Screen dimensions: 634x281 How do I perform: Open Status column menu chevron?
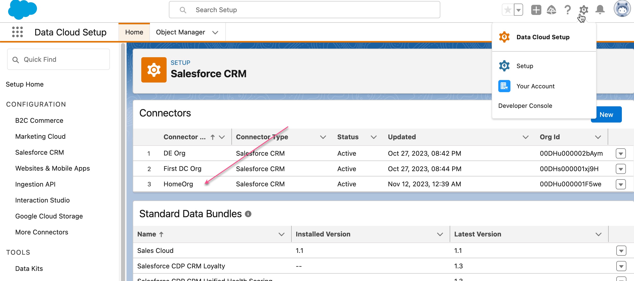(x=373, y=137)
